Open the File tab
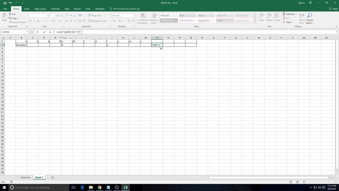The width and height of the screenshot is (339, 191). coord(5,9)
